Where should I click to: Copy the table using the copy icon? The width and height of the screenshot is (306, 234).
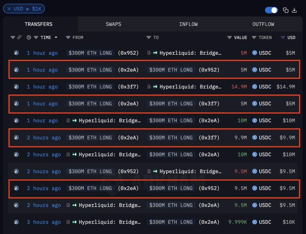click(x=286, y=10)
